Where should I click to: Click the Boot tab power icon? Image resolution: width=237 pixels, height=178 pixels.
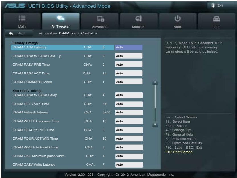pos(177,18)
